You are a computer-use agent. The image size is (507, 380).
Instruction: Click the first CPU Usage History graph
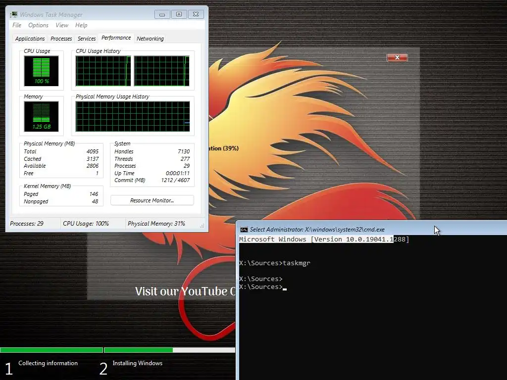pyautogui.click(x=103, y=71)
